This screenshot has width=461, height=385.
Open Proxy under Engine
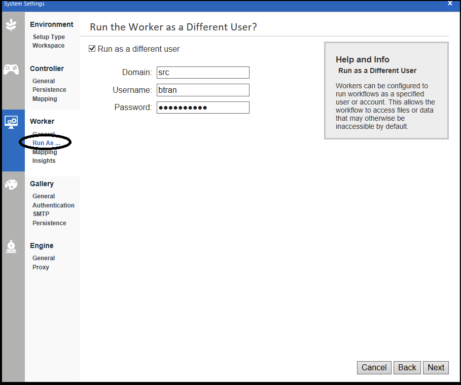coord(41,267)
